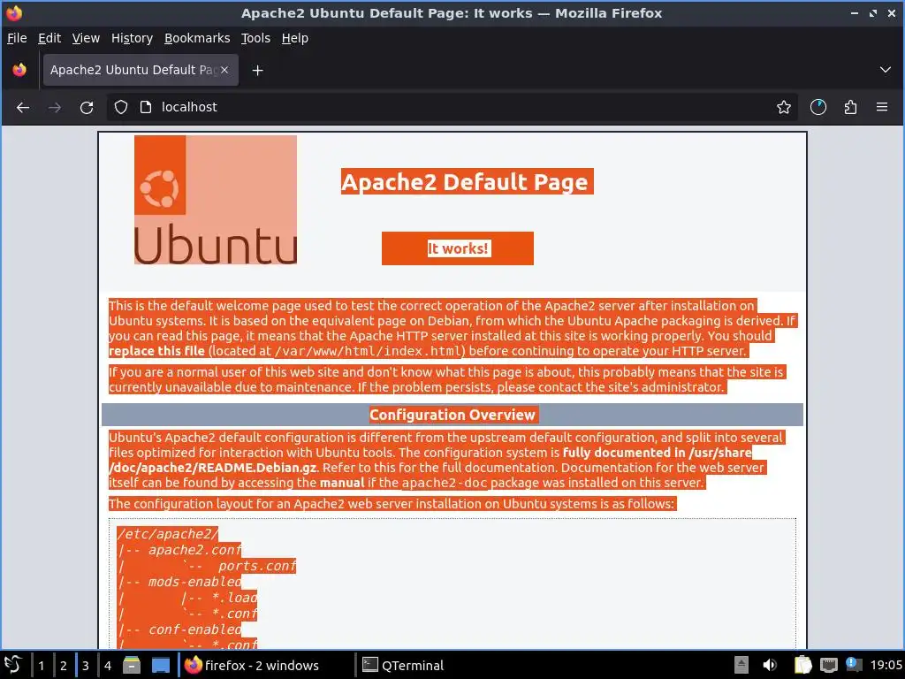Open the volume speaker tray icon

pos(770,665)
